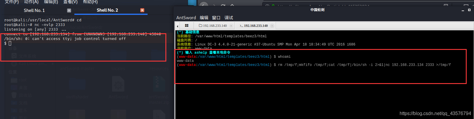Click the 基础信息 heading in AntSword terminal
The width and height of the screenshot is (474, 119).
click(x=188, y=32)
